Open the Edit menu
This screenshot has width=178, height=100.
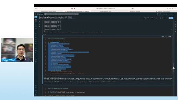(43, 19)
